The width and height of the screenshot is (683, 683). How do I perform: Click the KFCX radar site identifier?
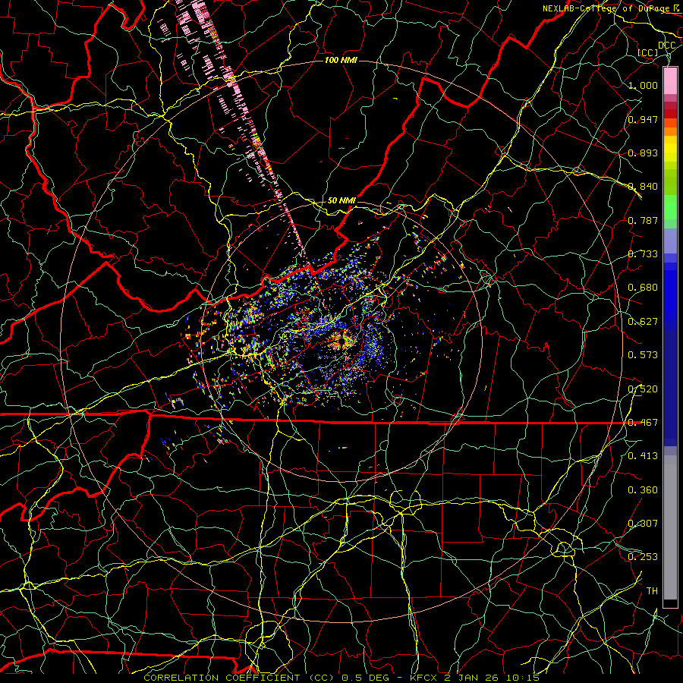tap(423, 678)
